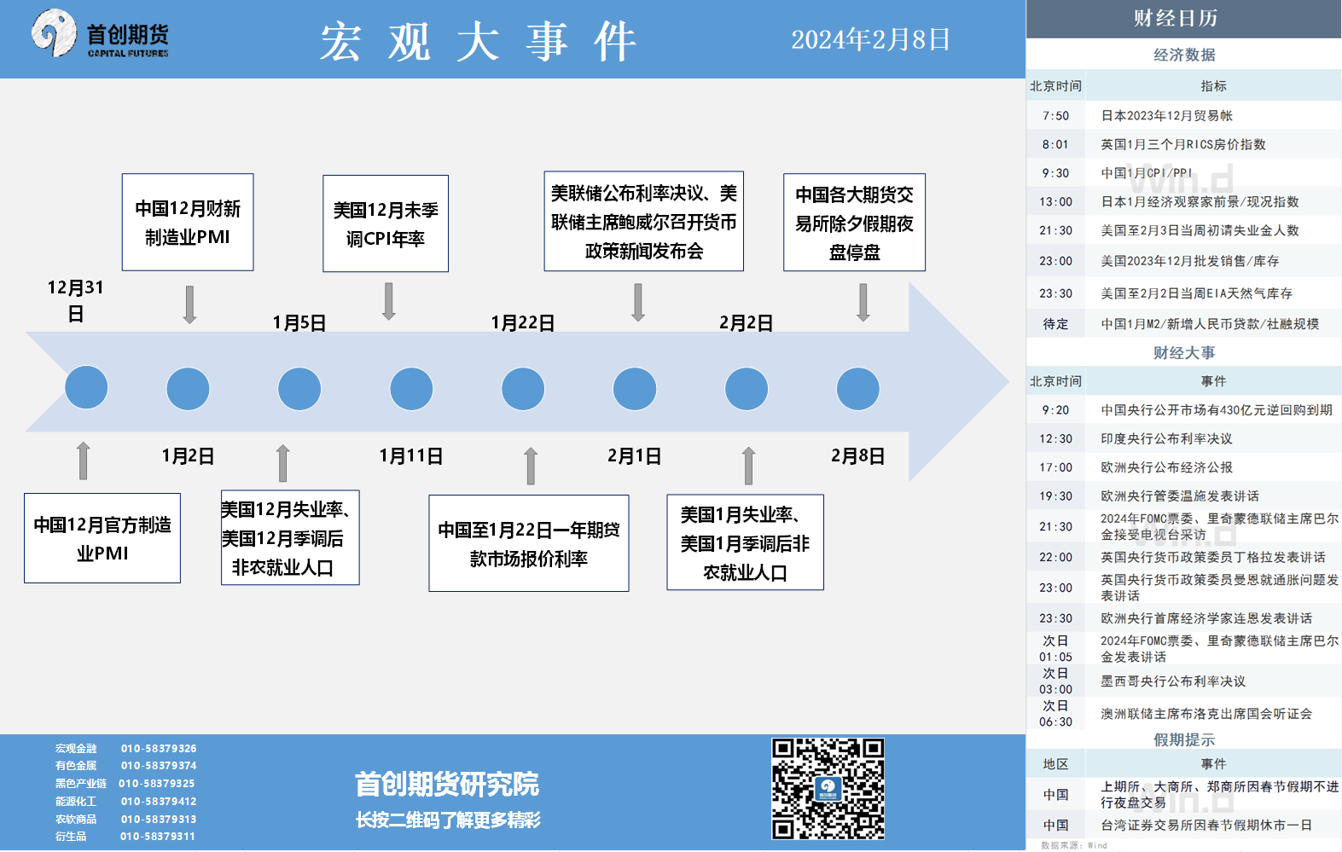Select the 中国12月官方制造业PMI event box
Screen dimensions: 1342x852
102,538
